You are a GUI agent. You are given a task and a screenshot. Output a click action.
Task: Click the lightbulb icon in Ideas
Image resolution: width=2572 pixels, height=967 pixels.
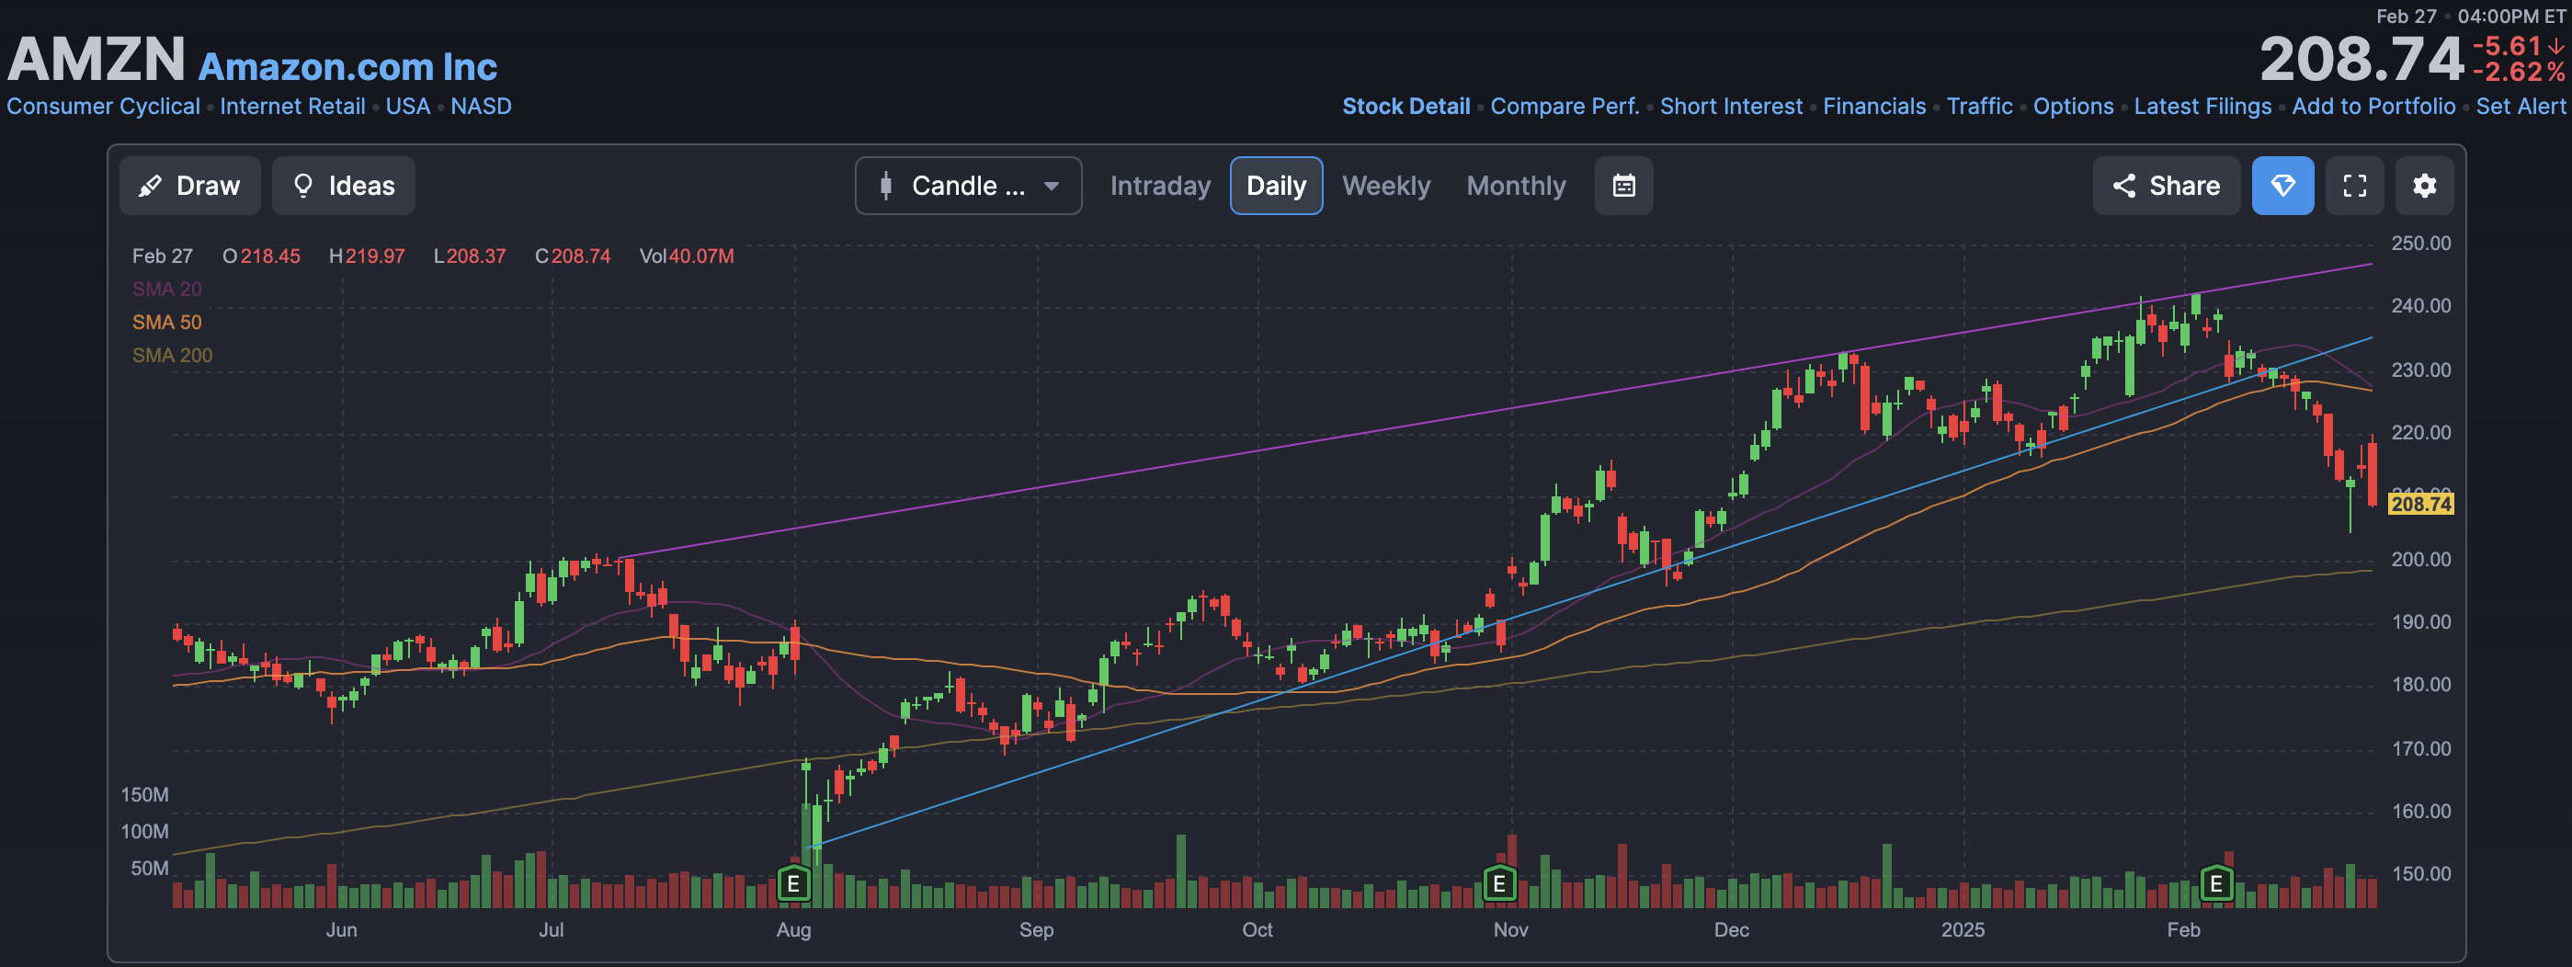[303, 186]
